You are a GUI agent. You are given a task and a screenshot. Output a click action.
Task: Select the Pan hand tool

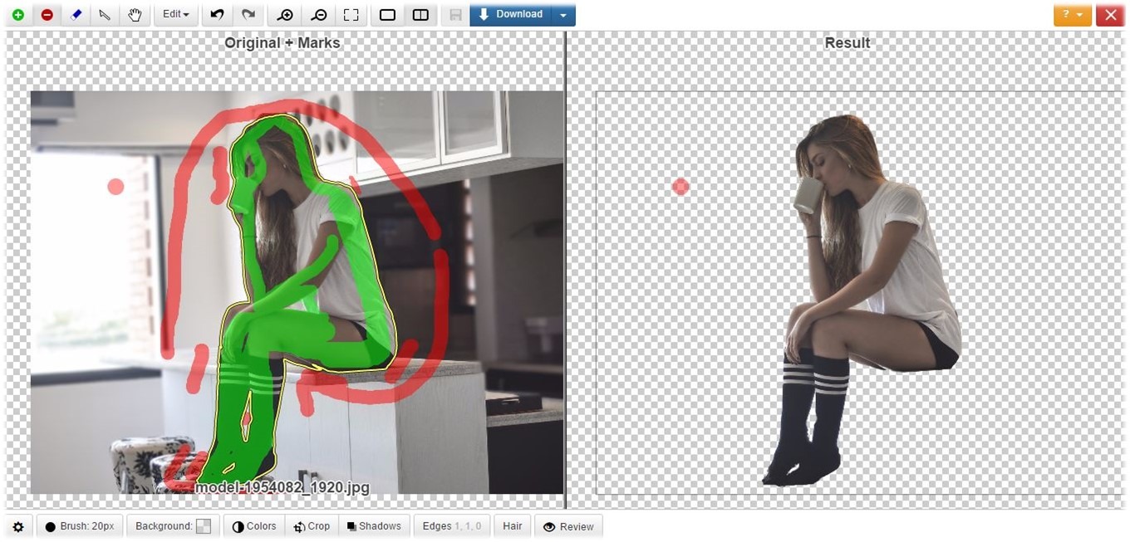point(135,15)
